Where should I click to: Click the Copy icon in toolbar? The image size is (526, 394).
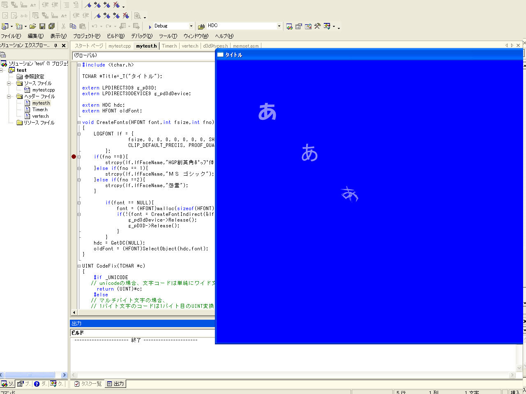pos(73,26)
